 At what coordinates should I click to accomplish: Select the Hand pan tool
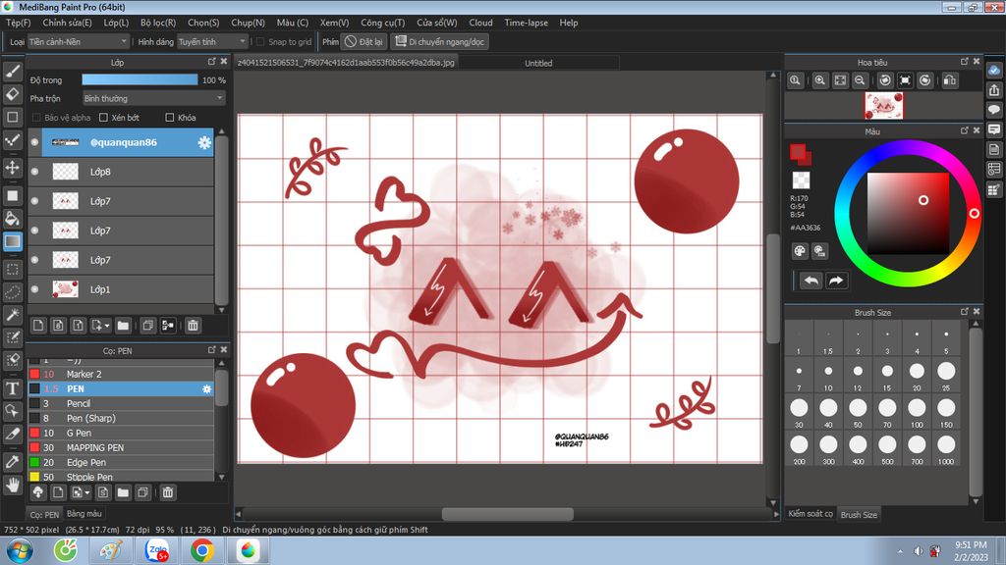[13, 485]
